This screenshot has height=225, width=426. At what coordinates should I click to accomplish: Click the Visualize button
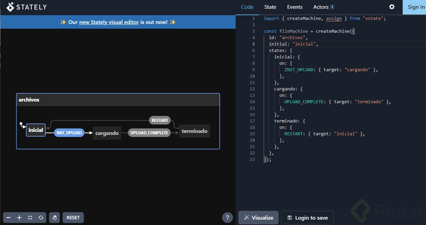pos(258,218)
